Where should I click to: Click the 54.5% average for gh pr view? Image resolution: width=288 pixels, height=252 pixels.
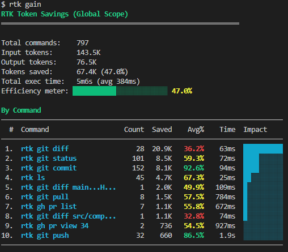coord(194,226)
